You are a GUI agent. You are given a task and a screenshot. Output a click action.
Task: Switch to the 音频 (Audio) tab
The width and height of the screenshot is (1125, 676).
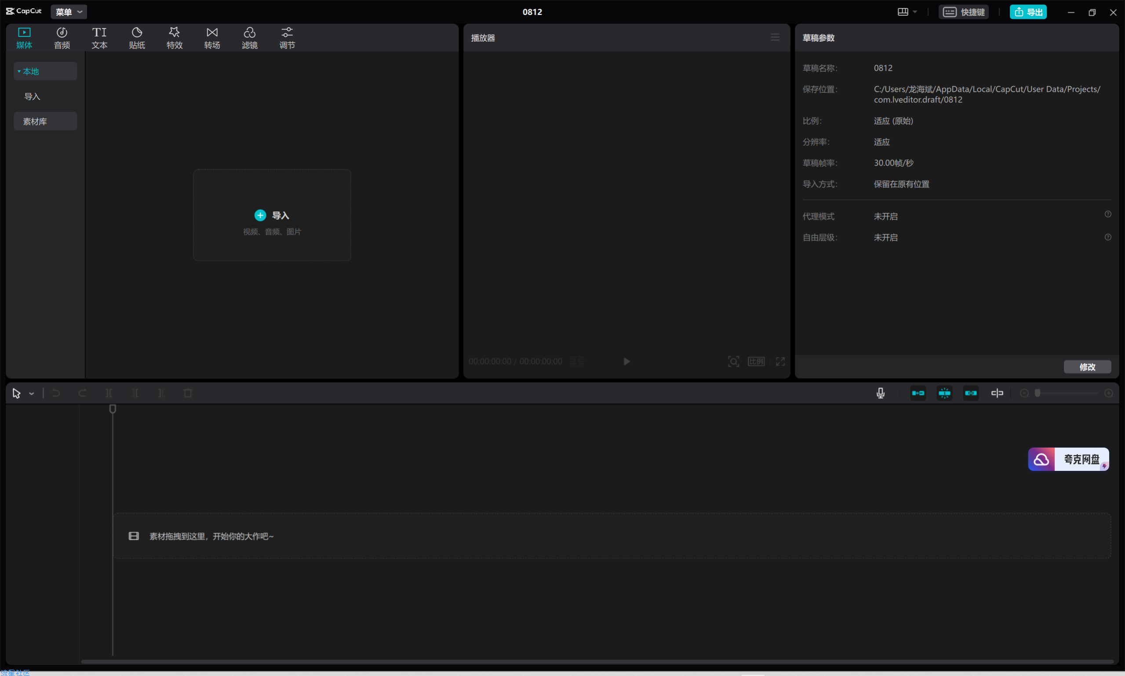pyautogui.click(x=62, y=38)
